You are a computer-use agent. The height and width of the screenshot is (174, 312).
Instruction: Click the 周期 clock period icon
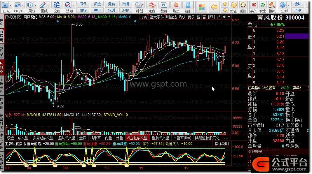tap(30, 5)
